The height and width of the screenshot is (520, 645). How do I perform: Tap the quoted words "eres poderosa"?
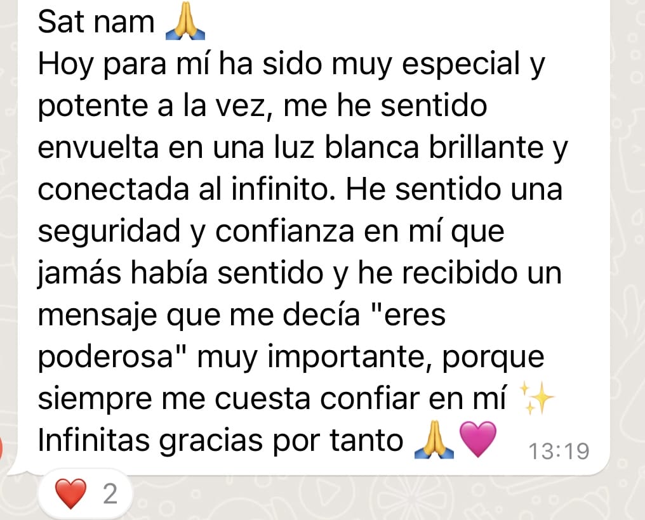tap(242, 336)
